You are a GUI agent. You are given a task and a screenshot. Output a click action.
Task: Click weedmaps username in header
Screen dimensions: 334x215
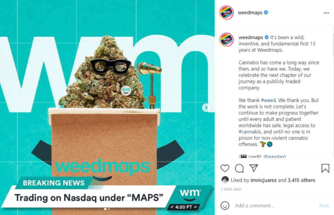tap(250, 13)
